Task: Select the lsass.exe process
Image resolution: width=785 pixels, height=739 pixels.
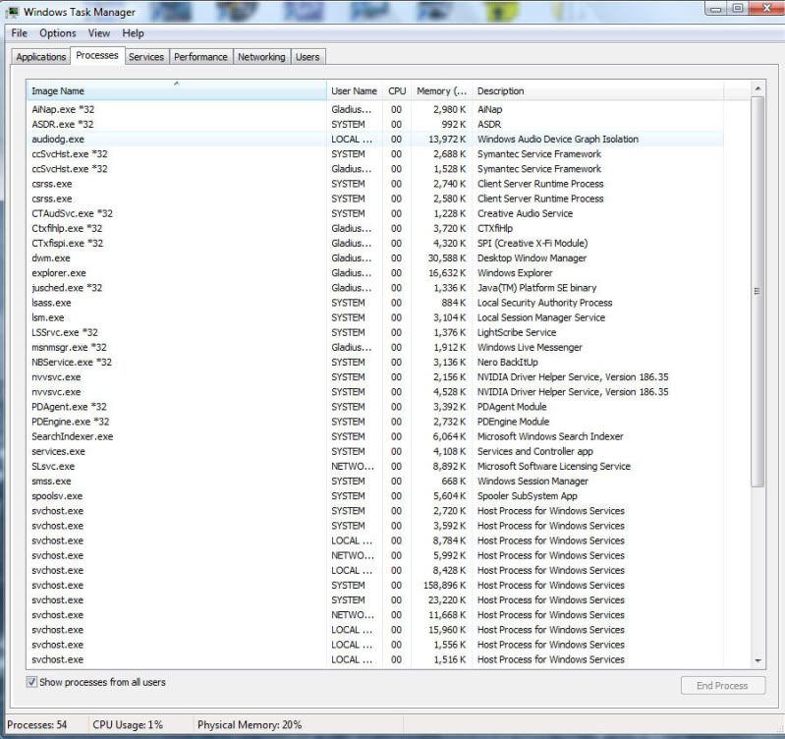Action: tap(375, 303)
